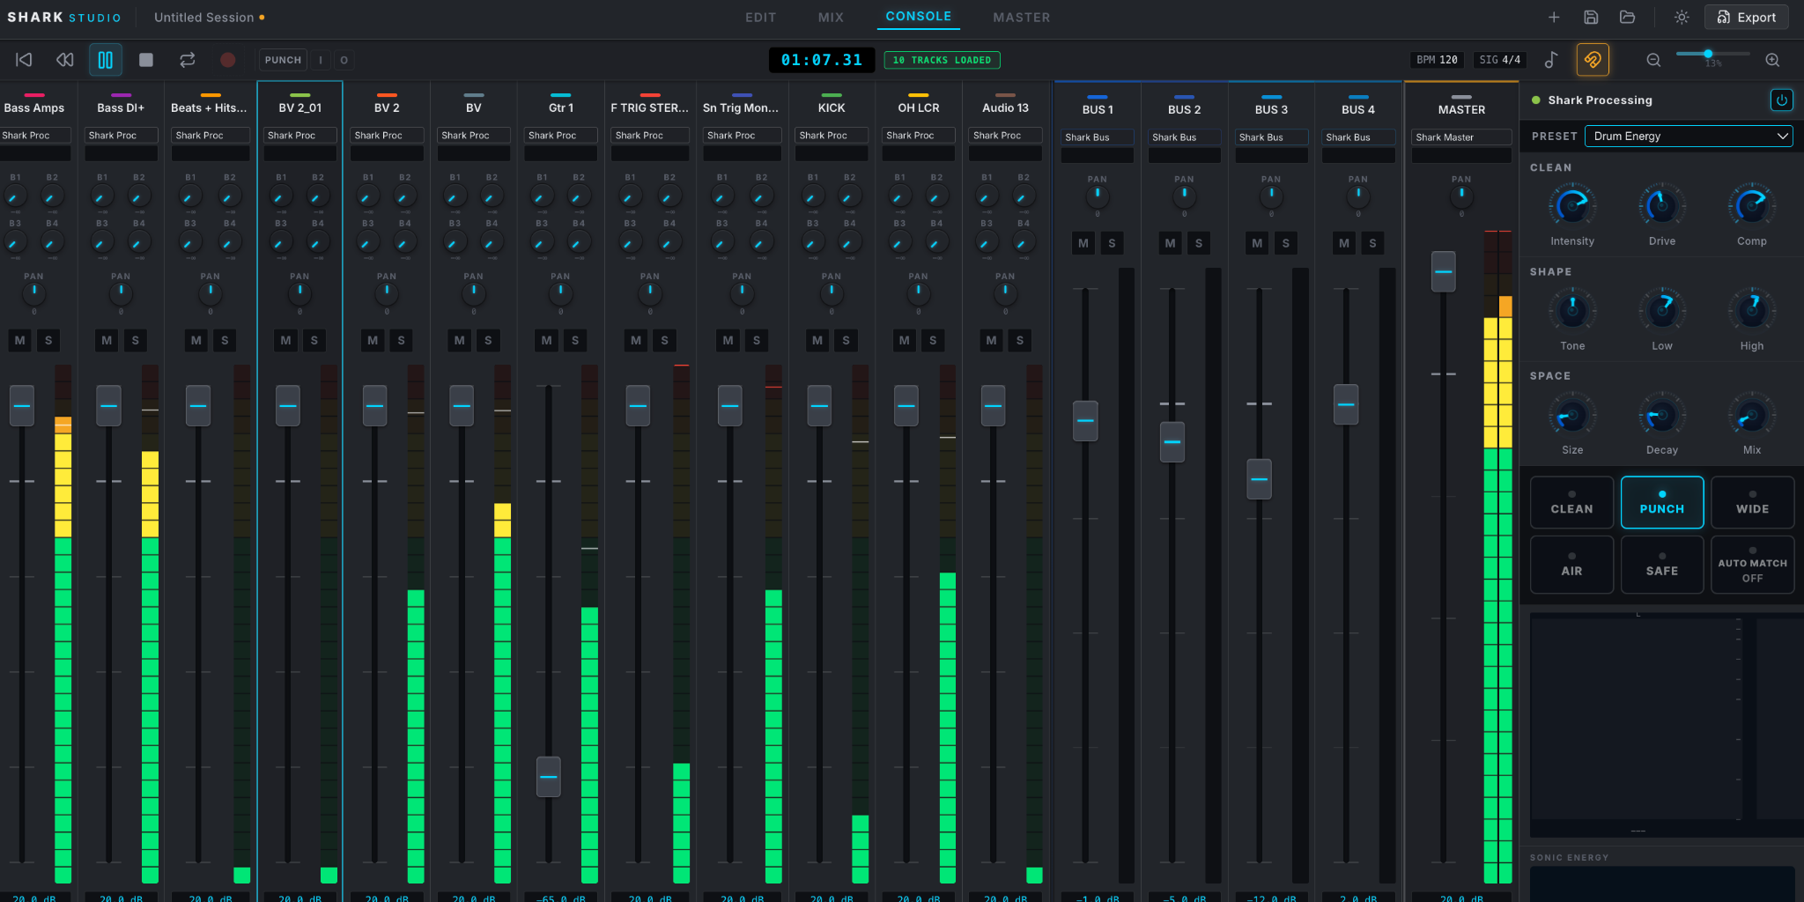Viewport: 1804px width, 902px height.
Task: Click the Drive knob
Action: (1662, 206)
